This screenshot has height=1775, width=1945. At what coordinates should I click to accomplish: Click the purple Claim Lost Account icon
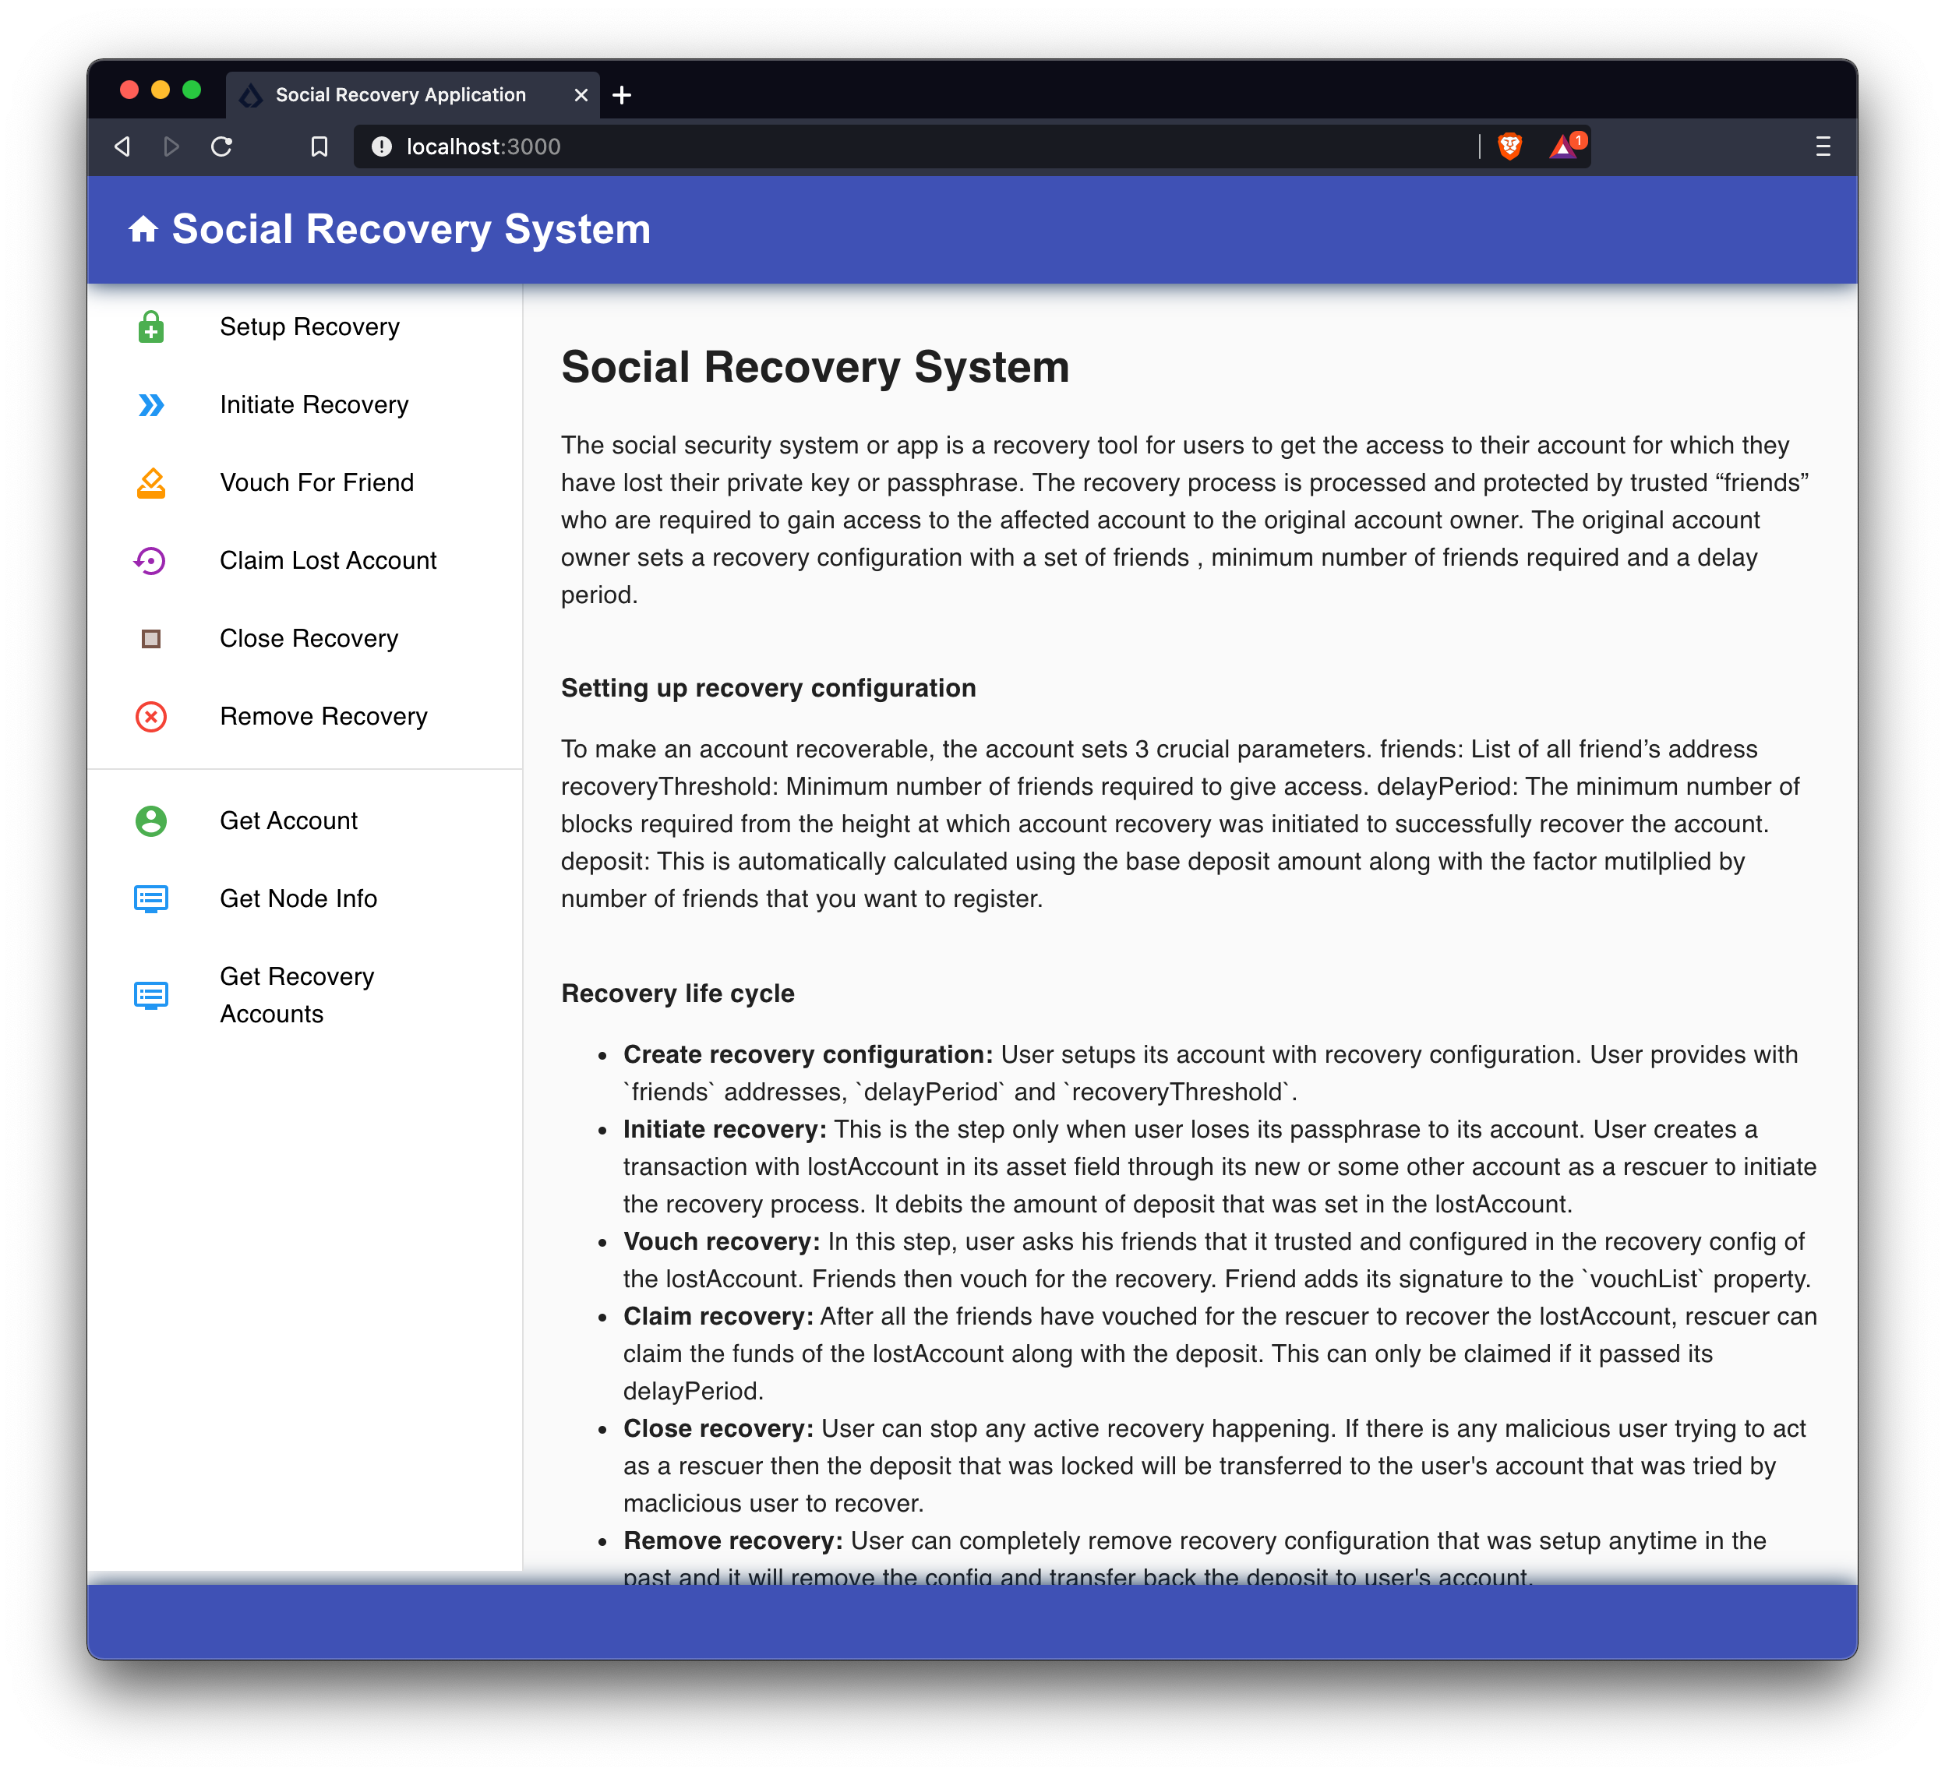pyautogui.click(x=150, y=560)
